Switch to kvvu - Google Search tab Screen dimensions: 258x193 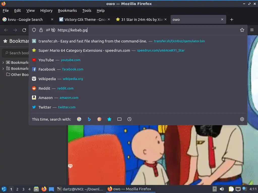(25, 20)
